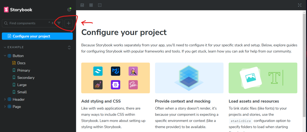Screen dimensions: 307x132
Task: Expand the Page component chevron
Action: pyautogui.click(x=5, y=106)
